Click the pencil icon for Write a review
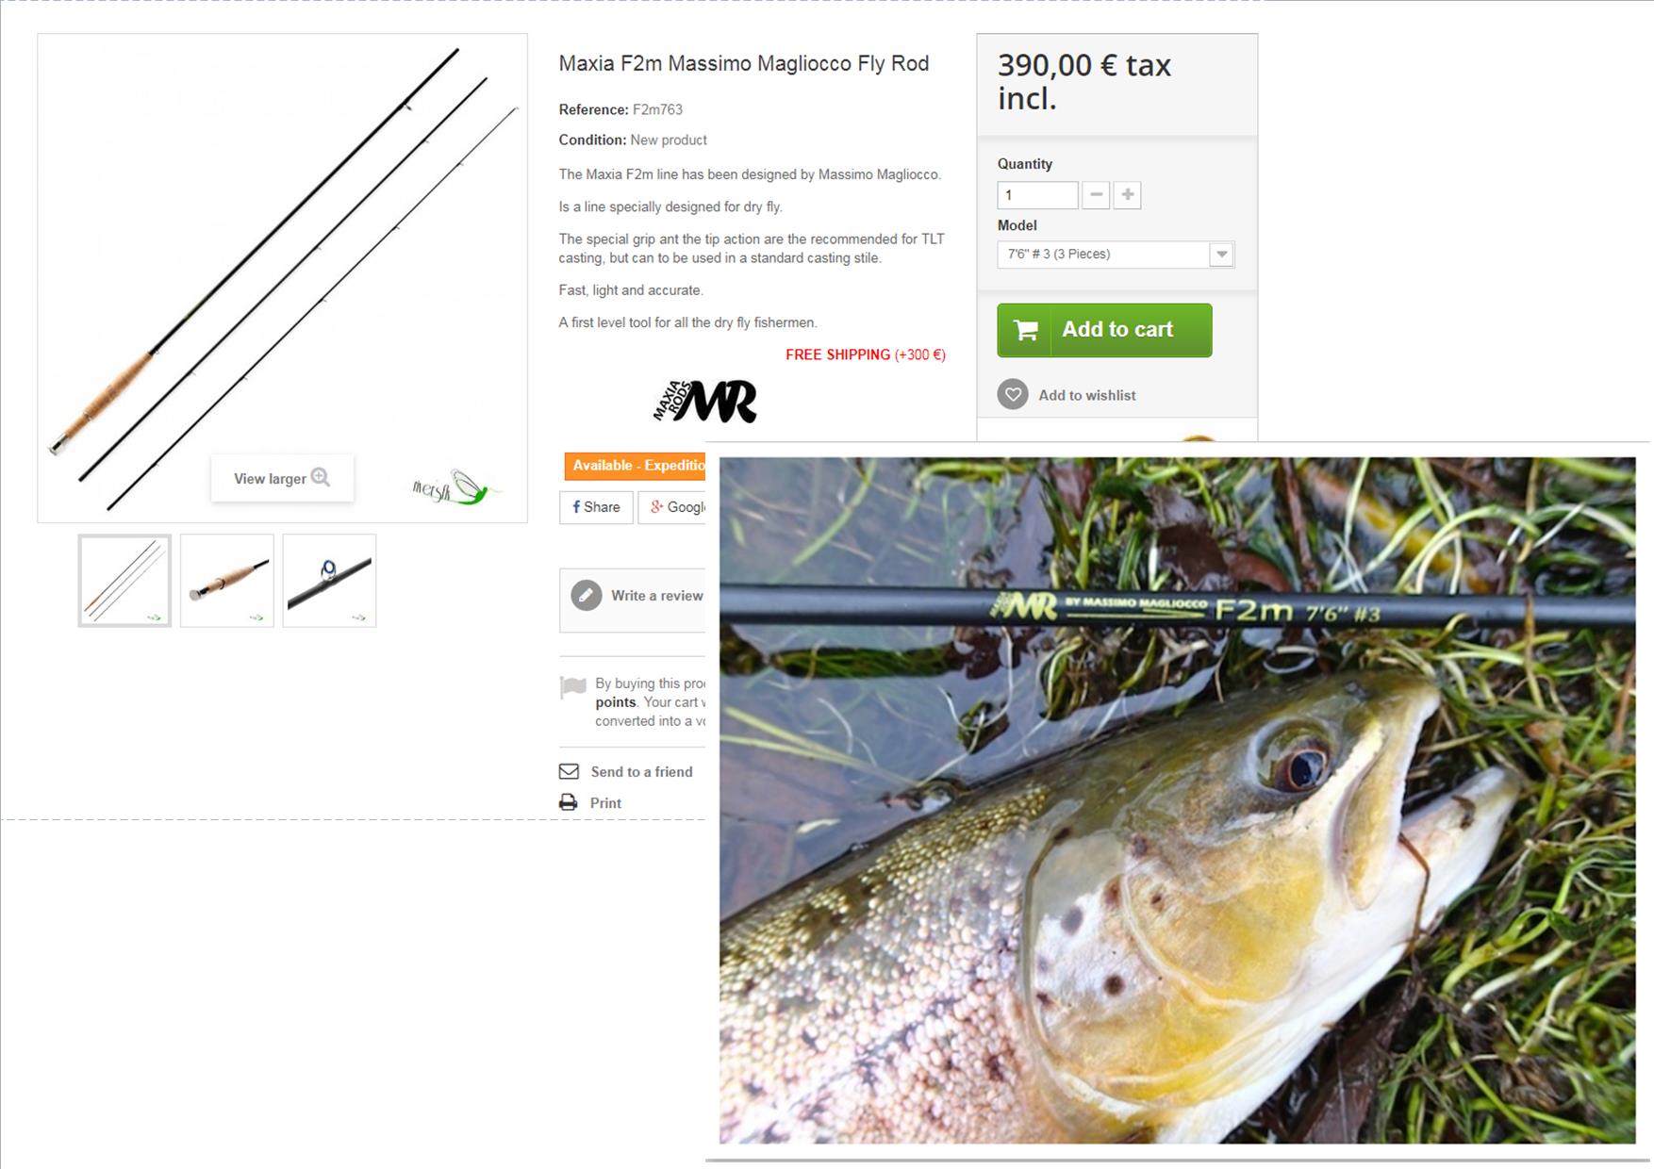Screen dimensions: 1654x1169 pyautogui.click(x=587, y=596)
